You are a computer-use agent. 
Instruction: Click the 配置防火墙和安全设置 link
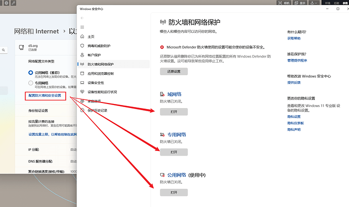(x=45, y=95)
